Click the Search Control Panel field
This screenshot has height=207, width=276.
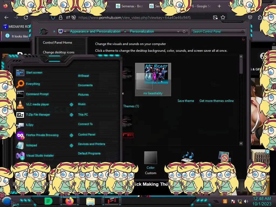coord(218,32)
